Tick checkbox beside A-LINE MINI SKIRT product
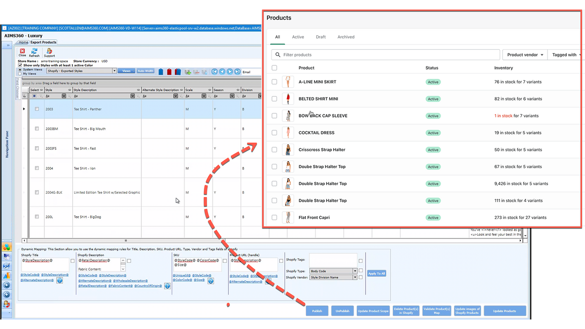 pos(274,82)
